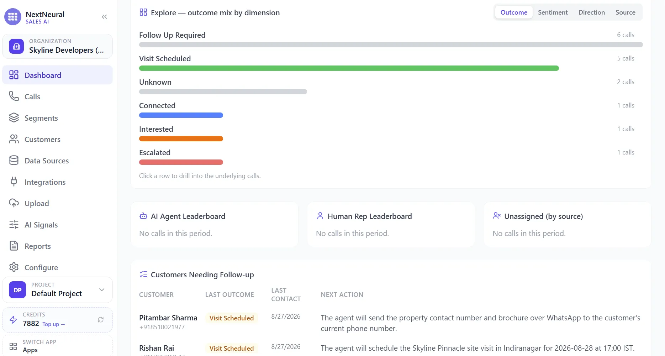Click the NEXT ACTION column header
The image size is (665, 356).
coord(342,294)
